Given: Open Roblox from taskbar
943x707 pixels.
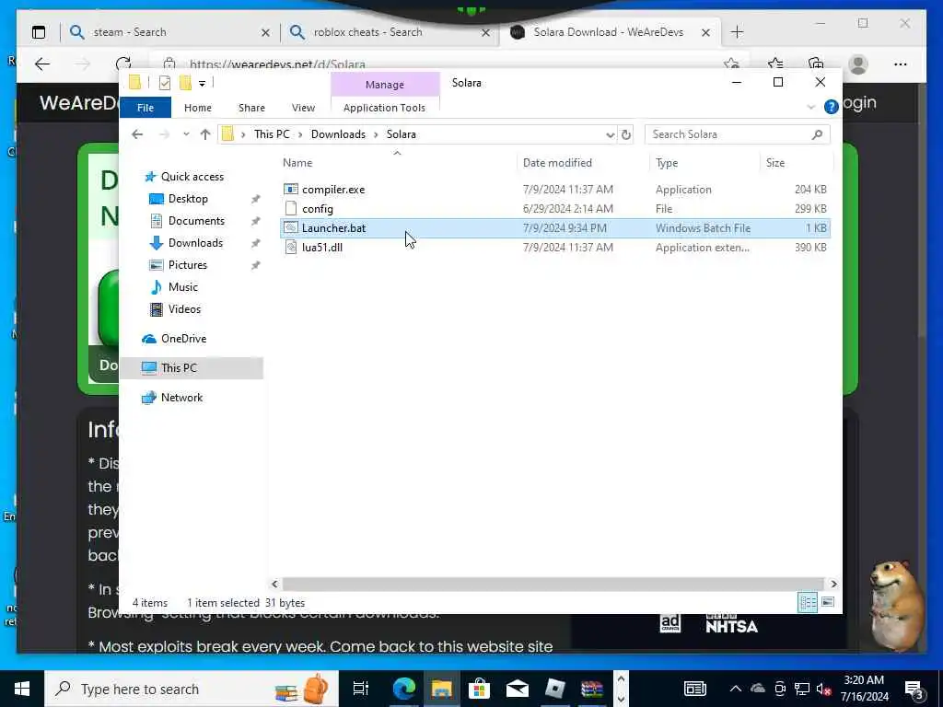Looking at the screenshot, I should (x=554, y=689).
